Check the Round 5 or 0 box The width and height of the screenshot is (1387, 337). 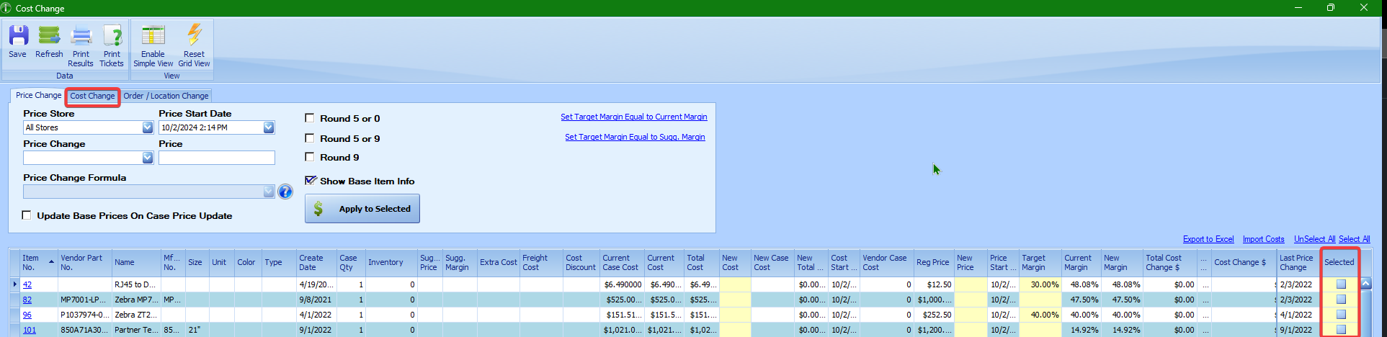pyautogui.click(x=310, y=118)
